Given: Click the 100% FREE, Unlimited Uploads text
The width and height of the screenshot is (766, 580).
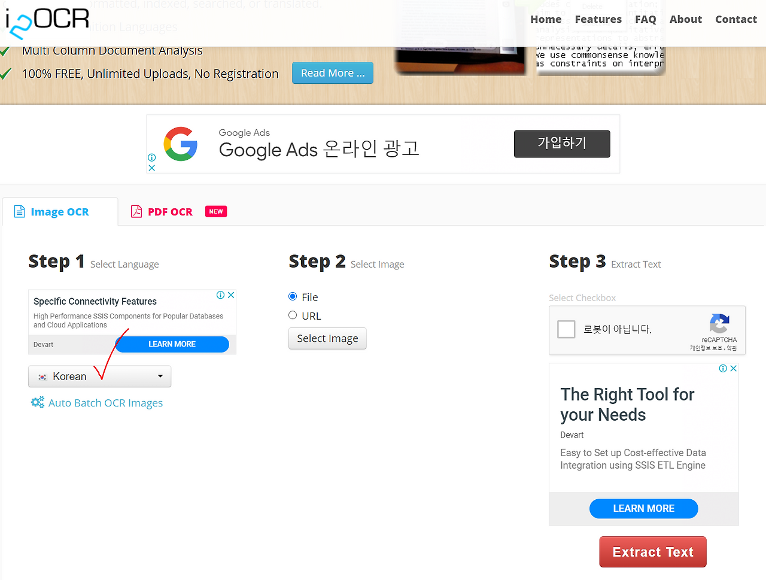Looking at the screenshot, I should [x=150, y=74].
